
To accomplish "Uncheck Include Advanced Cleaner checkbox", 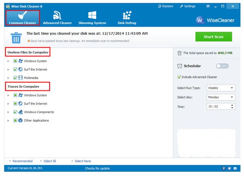I will (x=179, y=77).
